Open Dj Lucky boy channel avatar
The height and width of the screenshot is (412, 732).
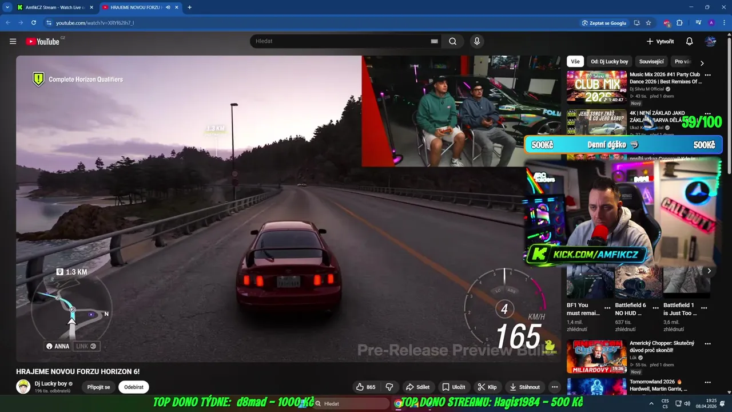pos(23,387)
